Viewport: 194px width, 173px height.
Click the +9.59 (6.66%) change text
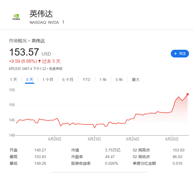coord(23,61)
